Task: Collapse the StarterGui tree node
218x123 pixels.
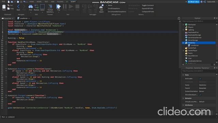Action: (x=183, y=43)
